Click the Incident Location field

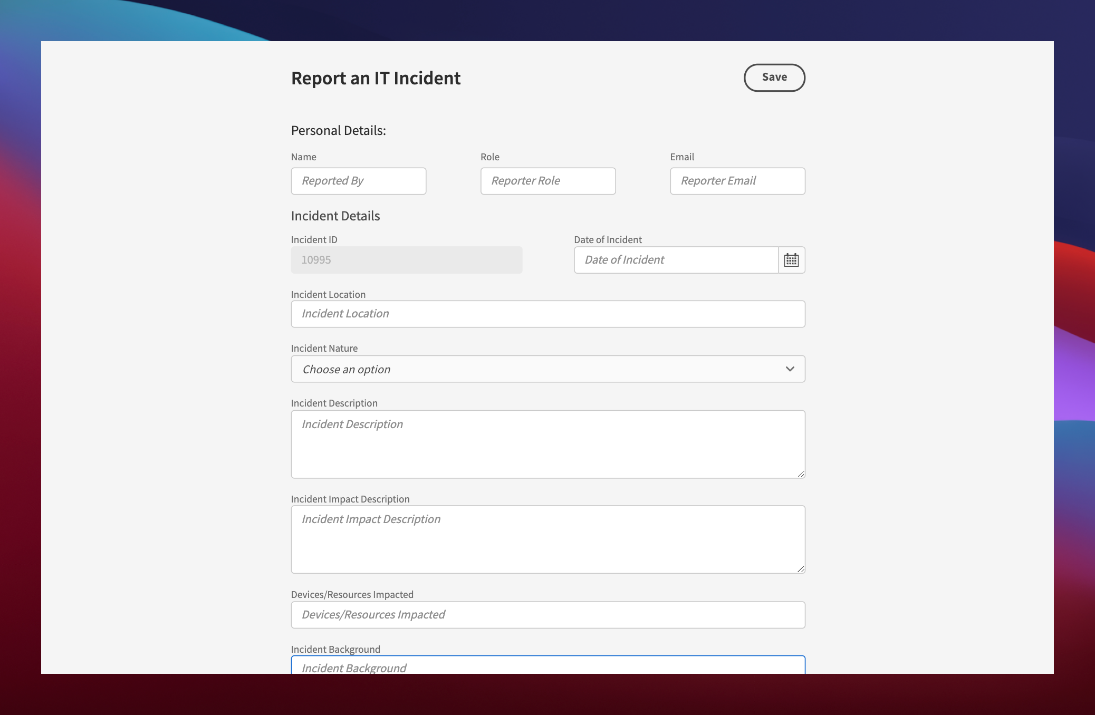click(x=548, y=314)
